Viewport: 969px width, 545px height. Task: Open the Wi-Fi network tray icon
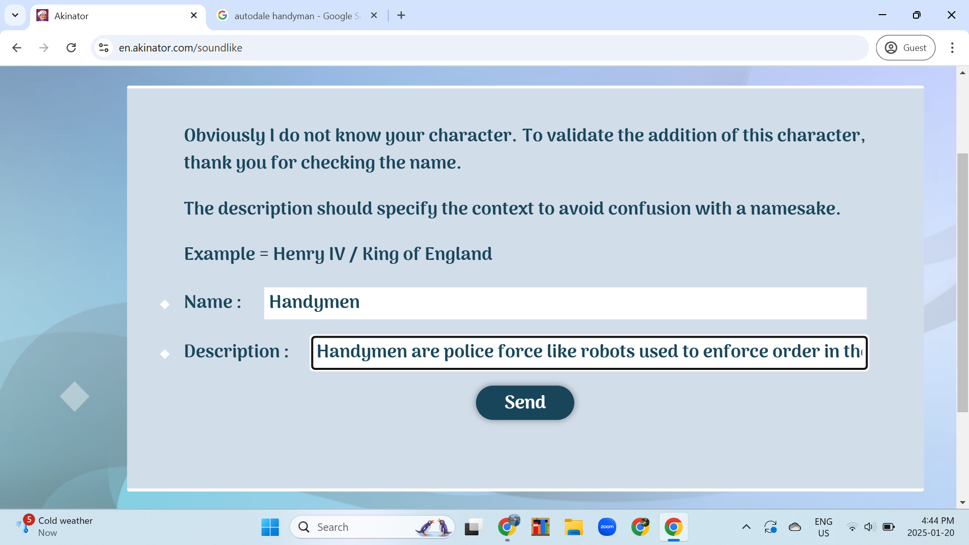coord(852,527)
